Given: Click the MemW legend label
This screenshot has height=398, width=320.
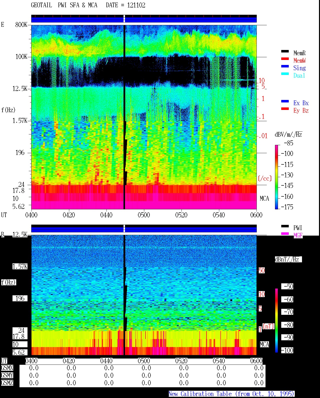Looking at the screenshot, I should (x=299, y=60).
